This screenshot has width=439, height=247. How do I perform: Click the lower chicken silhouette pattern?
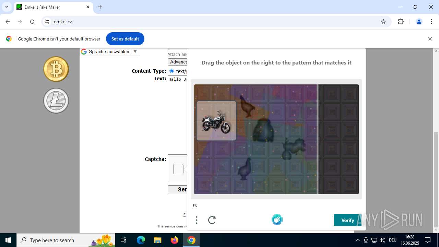click(245, 169)
